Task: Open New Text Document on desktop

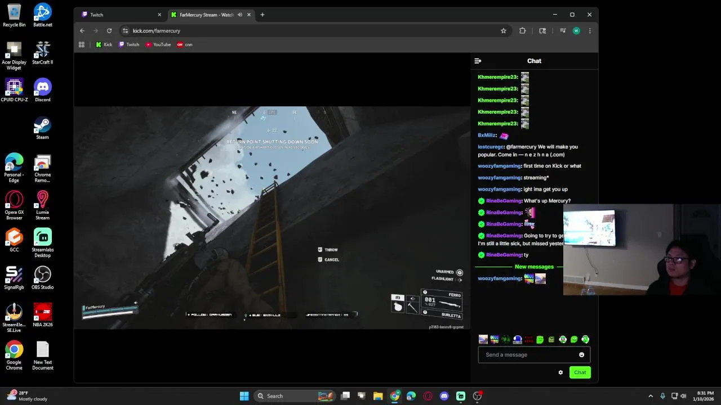Action: (43, 355)
